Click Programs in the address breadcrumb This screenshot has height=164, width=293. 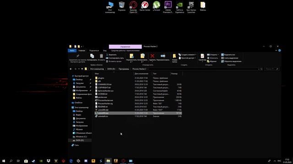(x=124, y=69)
